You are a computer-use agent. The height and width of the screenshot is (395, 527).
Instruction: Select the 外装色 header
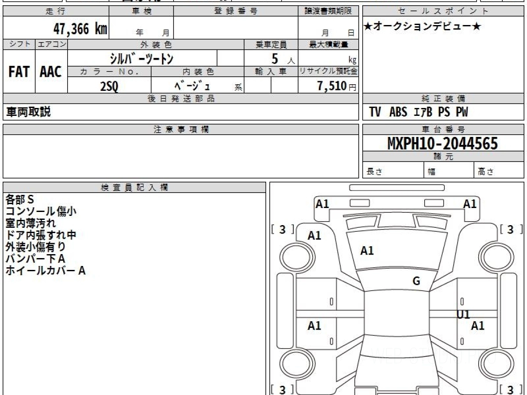[156, 44]
